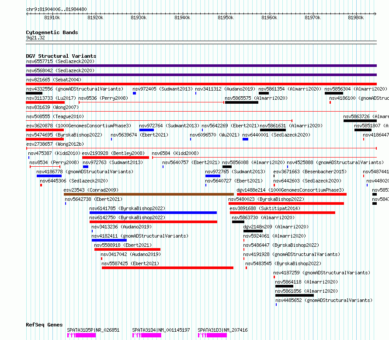This screenshot has height=340, width=389.
Task: Click the nsv5864118 (Almarri2020) black bar
Action: click(x=284, y=286)
